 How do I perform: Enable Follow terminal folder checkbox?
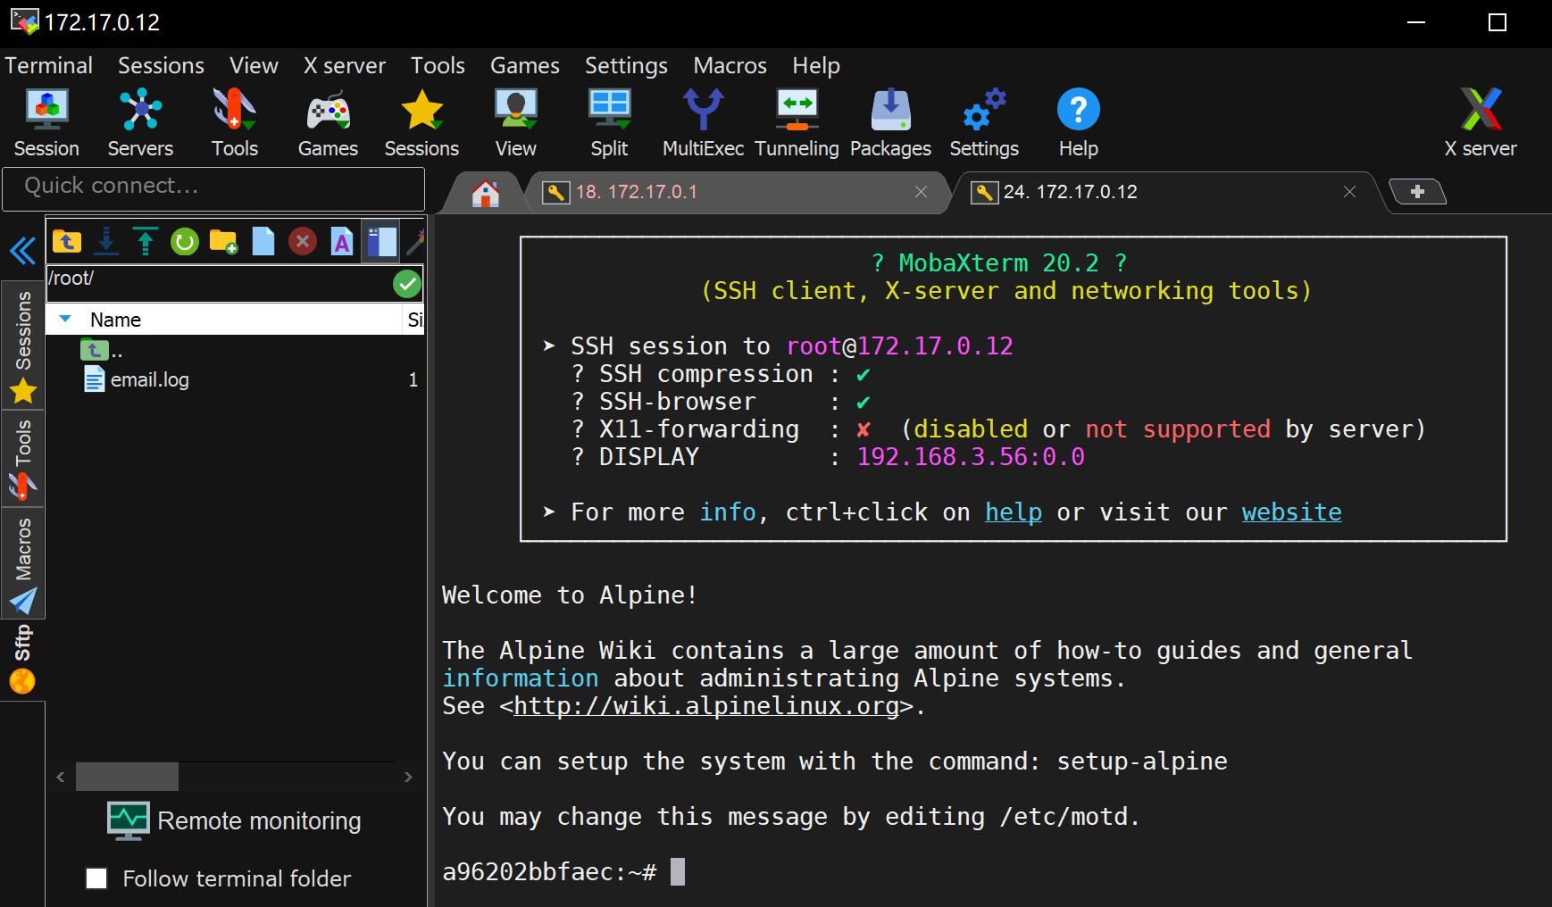96,878
